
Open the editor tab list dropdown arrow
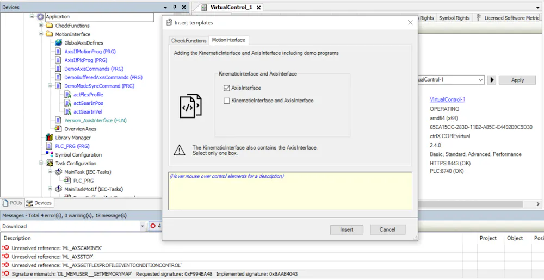[538, 7]
